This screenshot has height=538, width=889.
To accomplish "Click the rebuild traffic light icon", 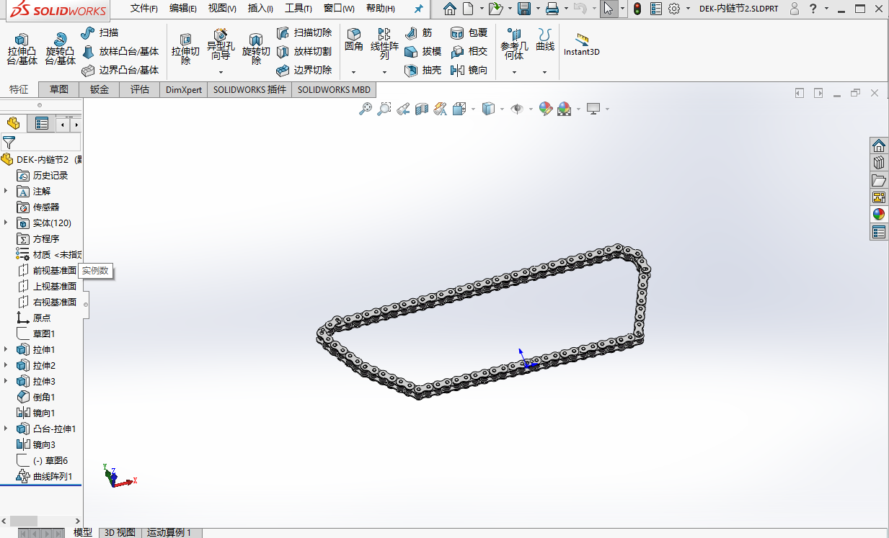I will (x=637, y=9).
